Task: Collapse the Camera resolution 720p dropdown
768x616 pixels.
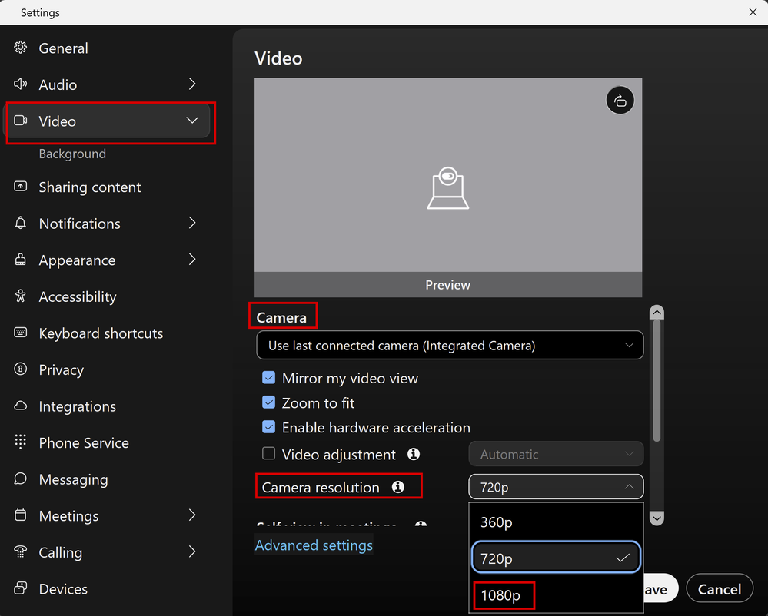Action: [556, 487]
